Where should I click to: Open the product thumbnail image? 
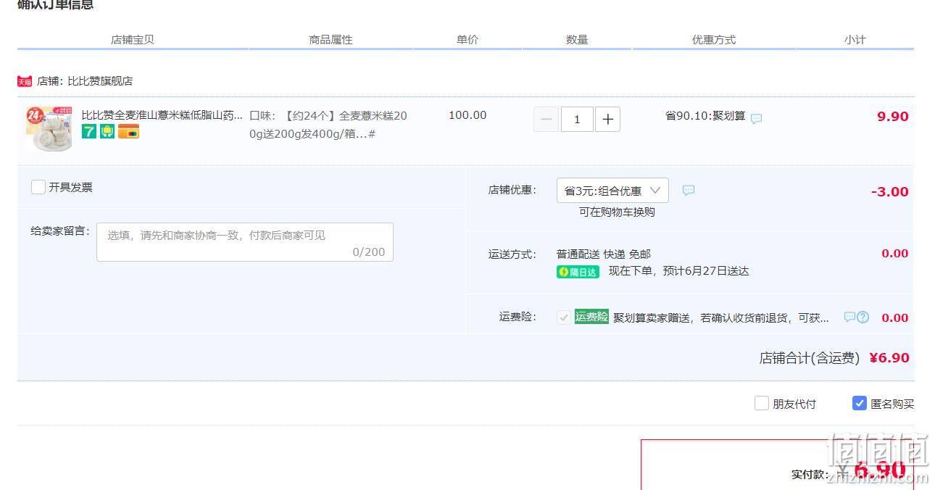tap(49, 128)
